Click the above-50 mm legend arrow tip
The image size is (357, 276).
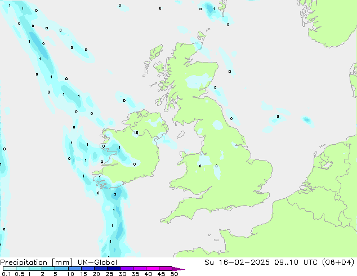coord(179,269)
